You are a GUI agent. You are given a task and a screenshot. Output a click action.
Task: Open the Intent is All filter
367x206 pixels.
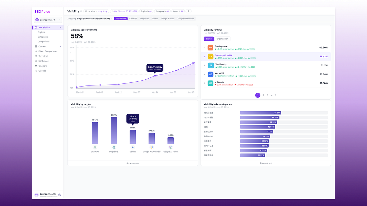178,11
